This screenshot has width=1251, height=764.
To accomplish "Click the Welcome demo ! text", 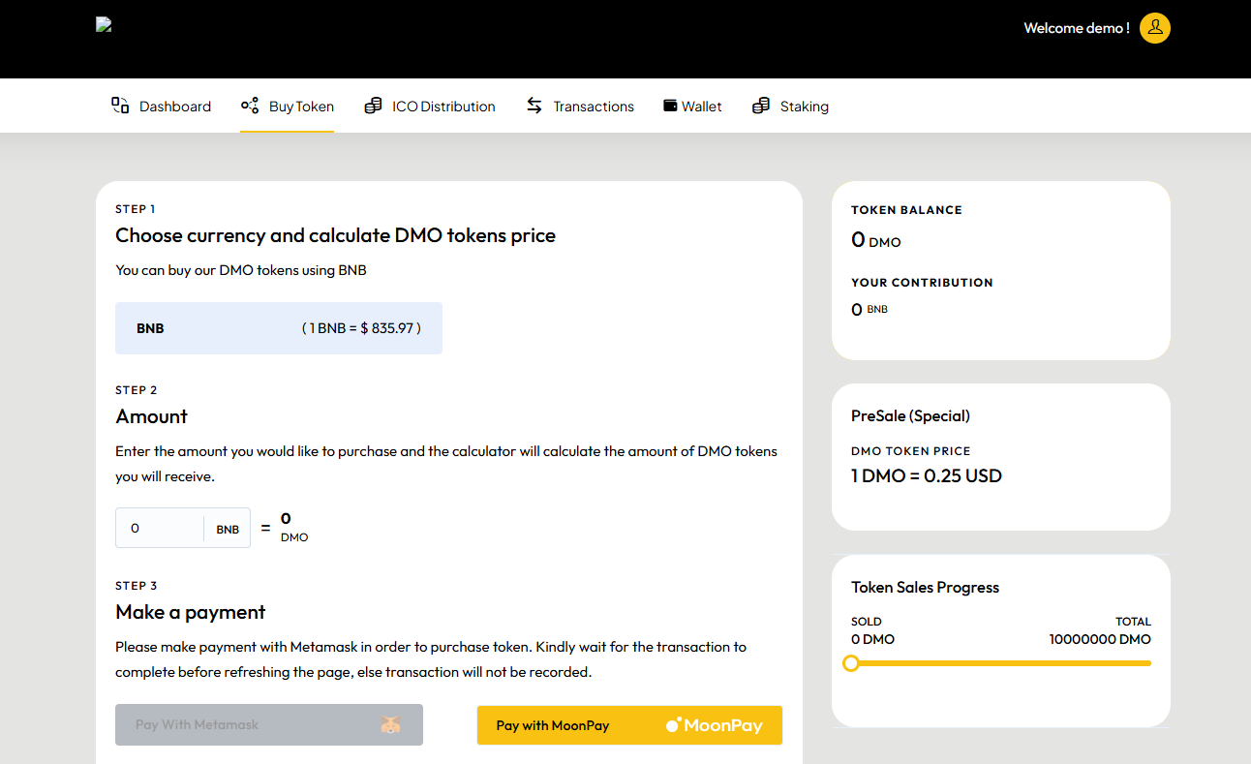I will click(1076, 28).
